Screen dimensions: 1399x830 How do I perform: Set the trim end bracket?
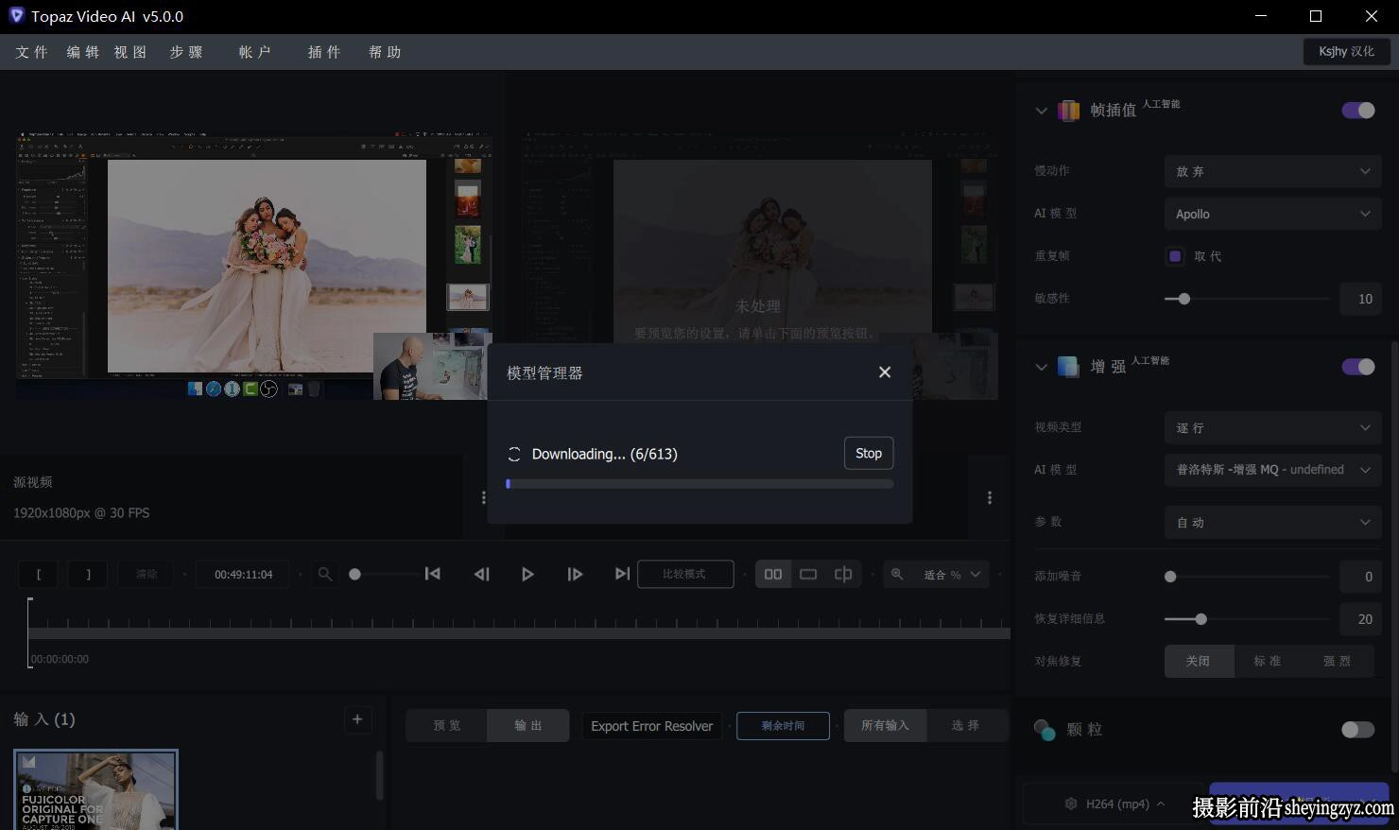[88, 574]
